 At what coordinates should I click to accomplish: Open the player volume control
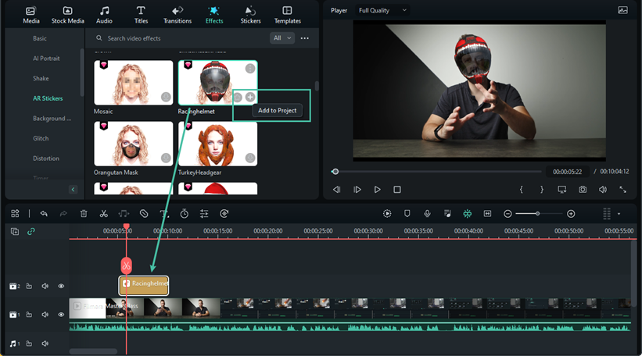click(x=603, y=190)
